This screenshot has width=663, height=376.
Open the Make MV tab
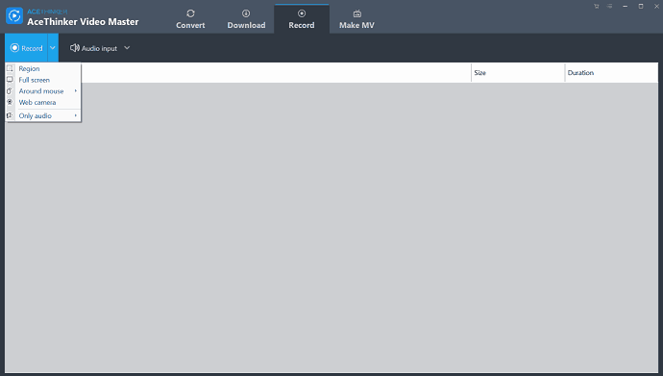[356, 19]
